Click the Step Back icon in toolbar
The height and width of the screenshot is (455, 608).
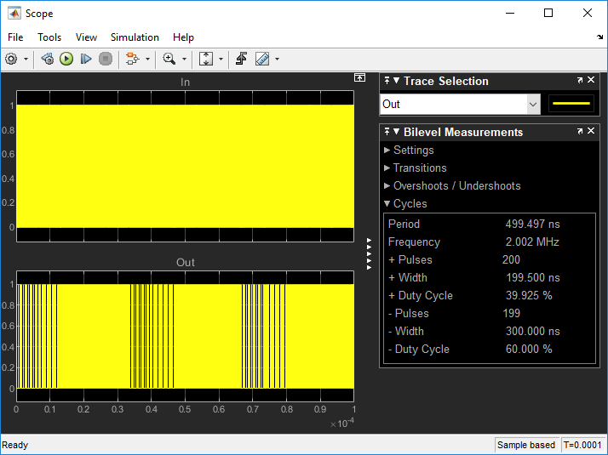[x=47, y=59]
